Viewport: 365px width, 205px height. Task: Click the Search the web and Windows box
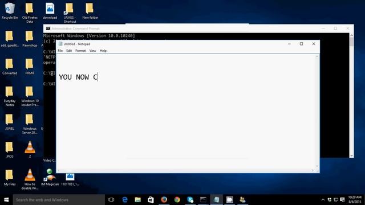point(59,200)
